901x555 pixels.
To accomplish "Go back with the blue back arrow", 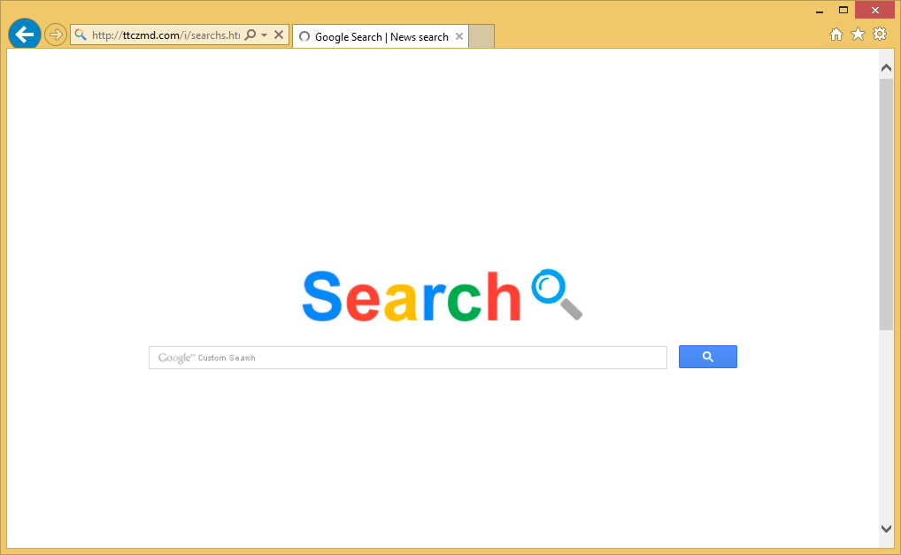I will (x=25, y=35).
